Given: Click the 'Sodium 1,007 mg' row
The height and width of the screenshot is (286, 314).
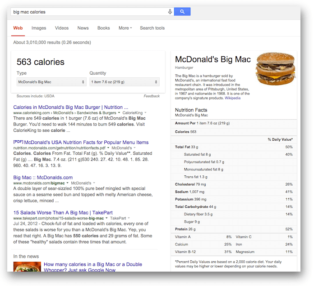Looking at the screenshot, I should click(234, 192).
